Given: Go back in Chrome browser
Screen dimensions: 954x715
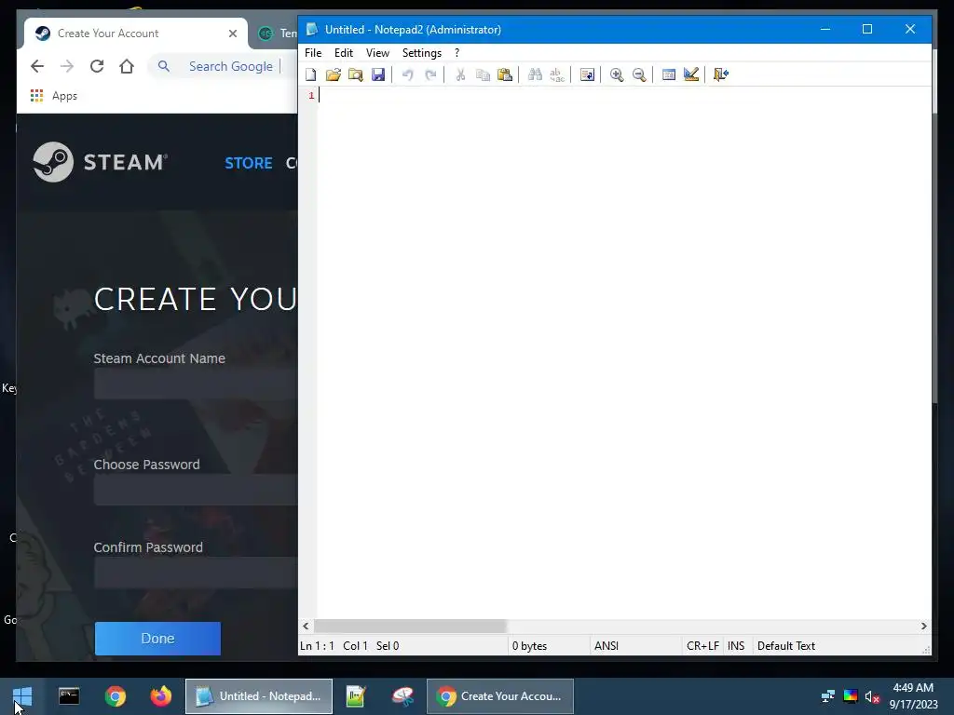Looking at the screenshot, I should [x=37, y=66].
